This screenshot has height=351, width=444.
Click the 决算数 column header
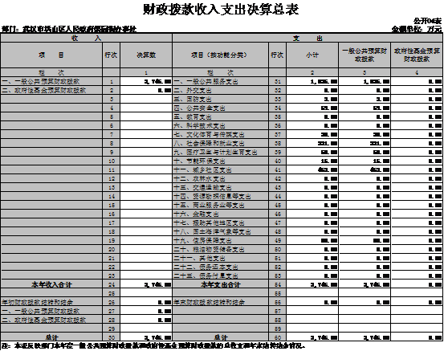[x=146, y=55]
